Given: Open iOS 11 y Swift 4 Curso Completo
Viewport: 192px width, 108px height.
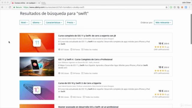Looking at the screenshot, I should click(85, 59).
